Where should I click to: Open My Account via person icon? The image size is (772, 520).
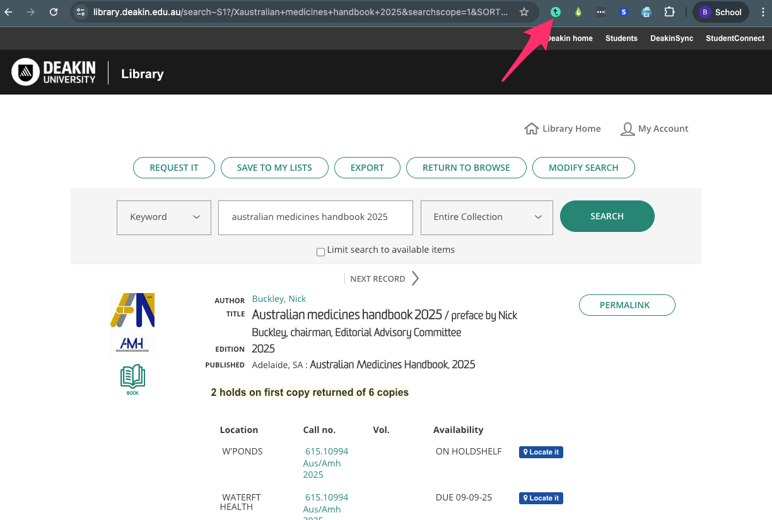pyautogui.click(x=627, y=129)
